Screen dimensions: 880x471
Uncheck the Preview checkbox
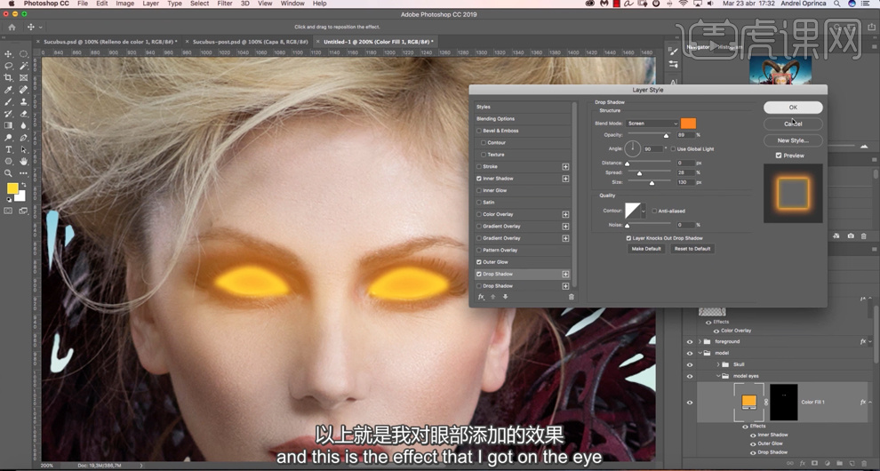pos(779,156)
